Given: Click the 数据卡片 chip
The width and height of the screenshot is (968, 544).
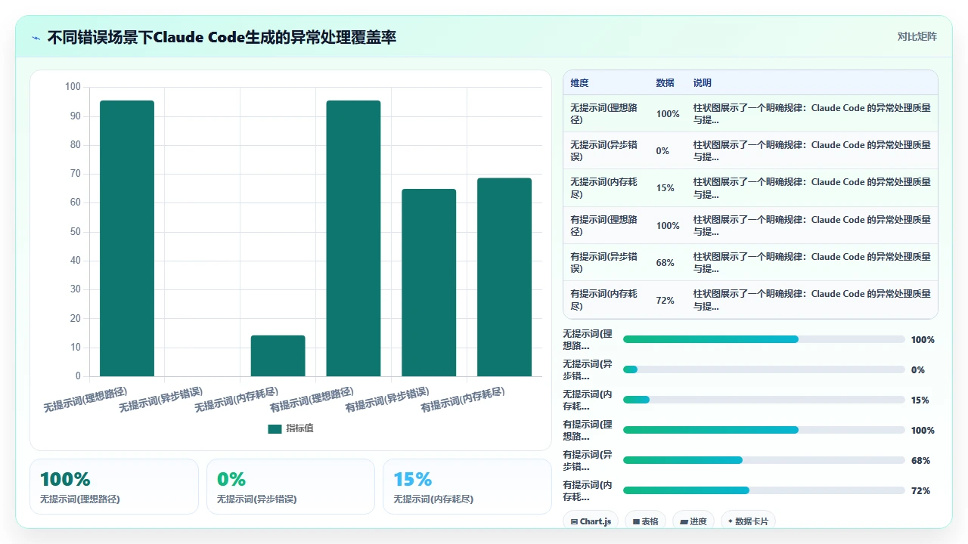Looking at the screenshot, I should tap(748, 521).
